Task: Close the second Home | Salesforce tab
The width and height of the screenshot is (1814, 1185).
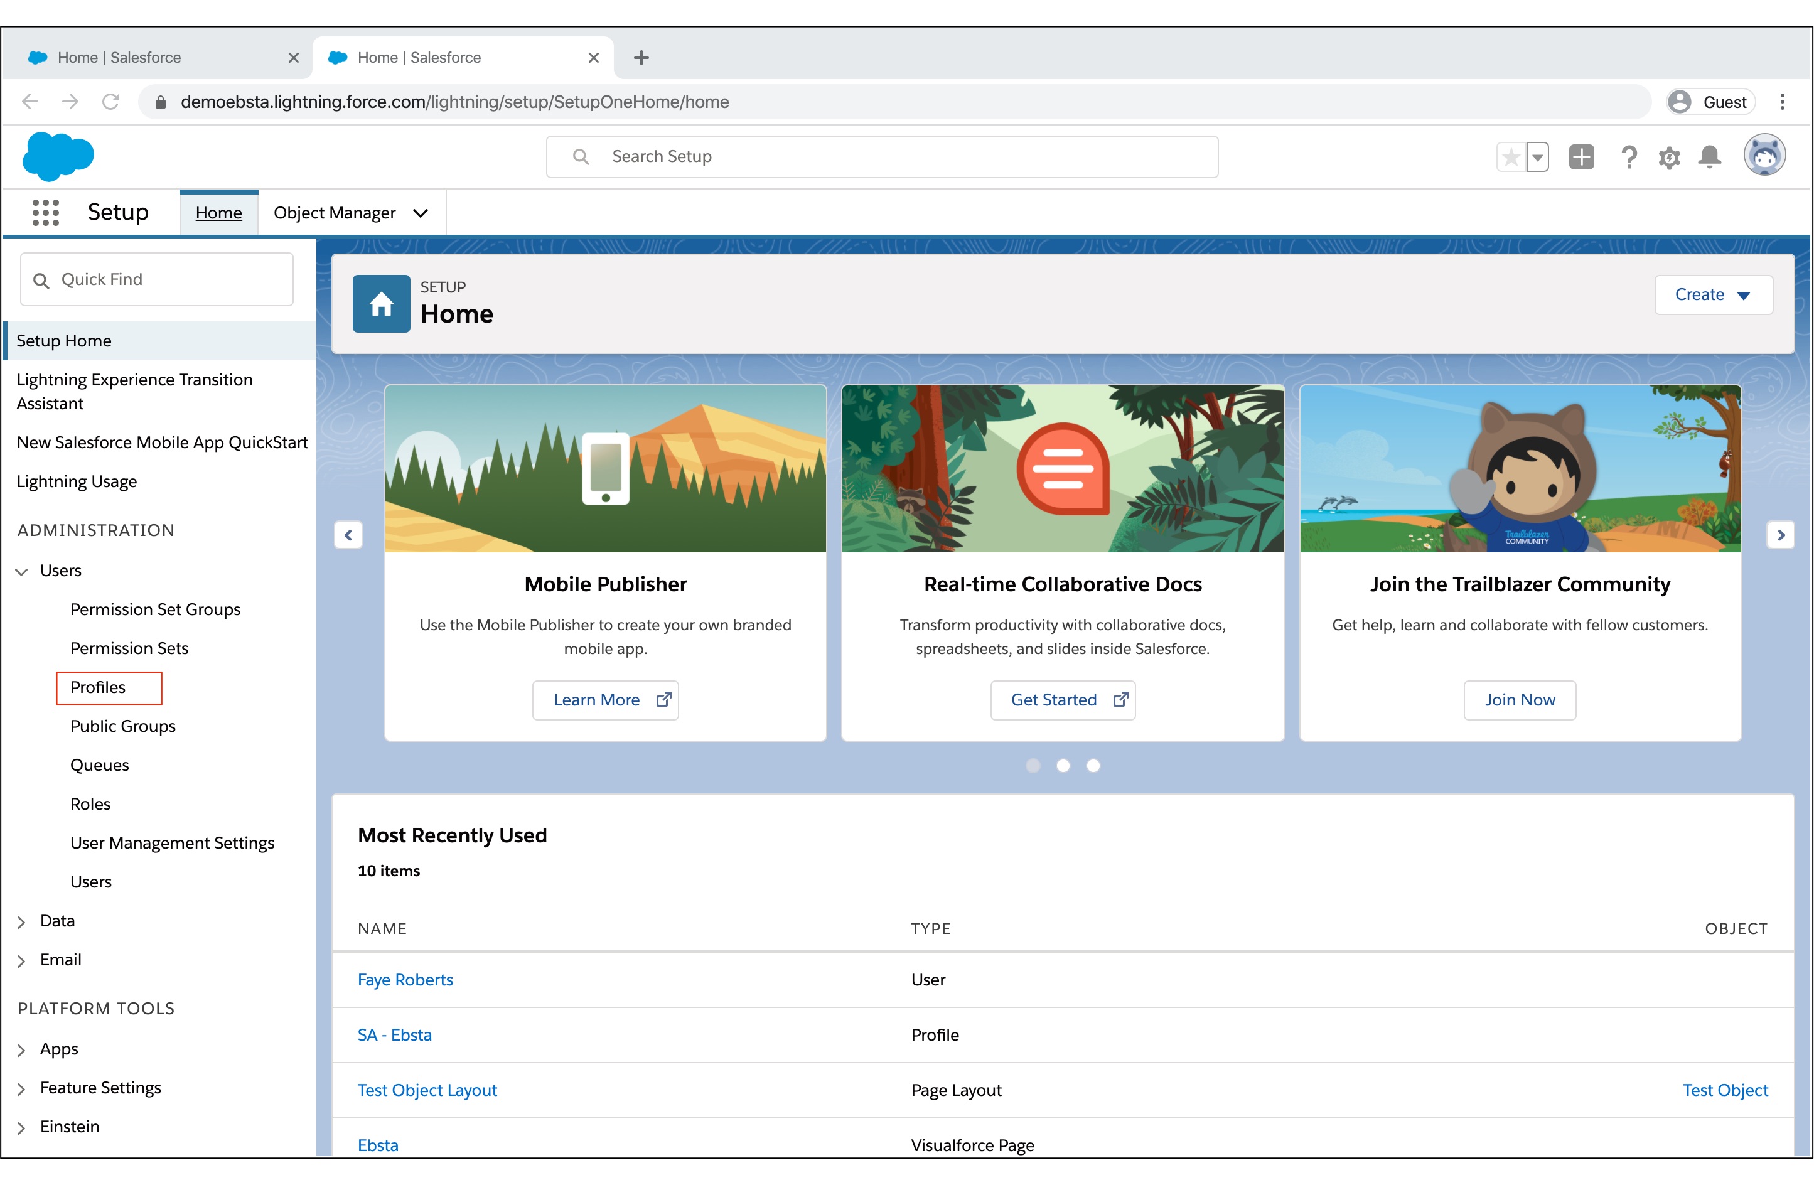Action: click(x=594, y=58)
